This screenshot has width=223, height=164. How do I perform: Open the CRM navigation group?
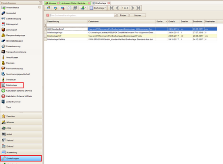pyautogui.click(x=21, y=128)
